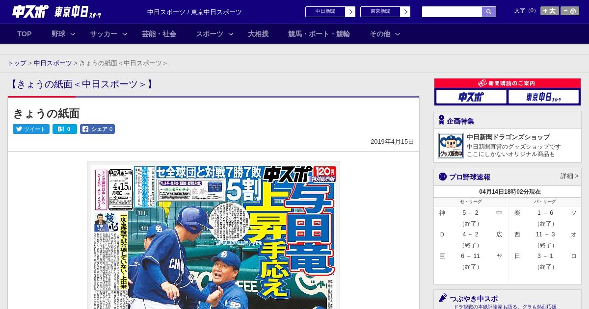The width and height of the screenshot is (589, 309).
Task: Click the 5 − 2 score row
Action: (x=470, y=213)
